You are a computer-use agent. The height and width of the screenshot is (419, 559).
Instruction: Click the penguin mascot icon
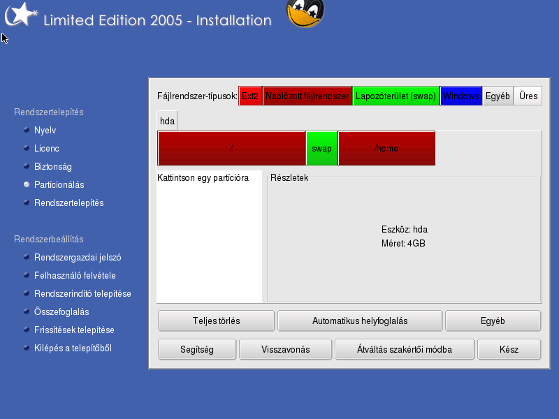(305, 13)
